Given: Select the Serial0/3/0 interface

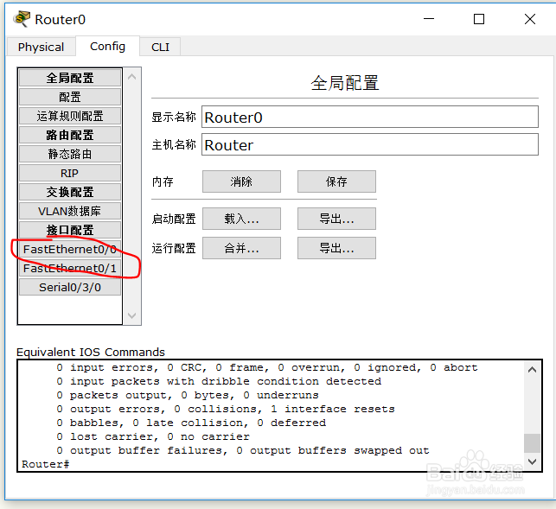Looking at the screenshot, I should [70, 287].
